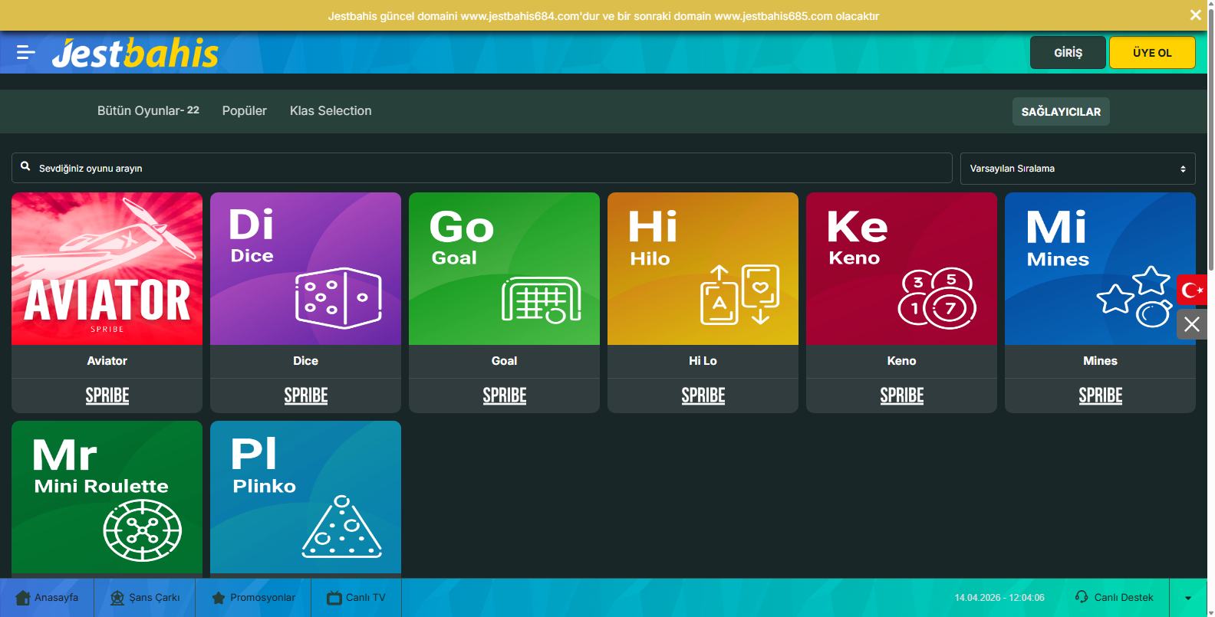The image size is (1215, 617).
Task: Open the Goal game thumbnail
Action: click(504, 268)
